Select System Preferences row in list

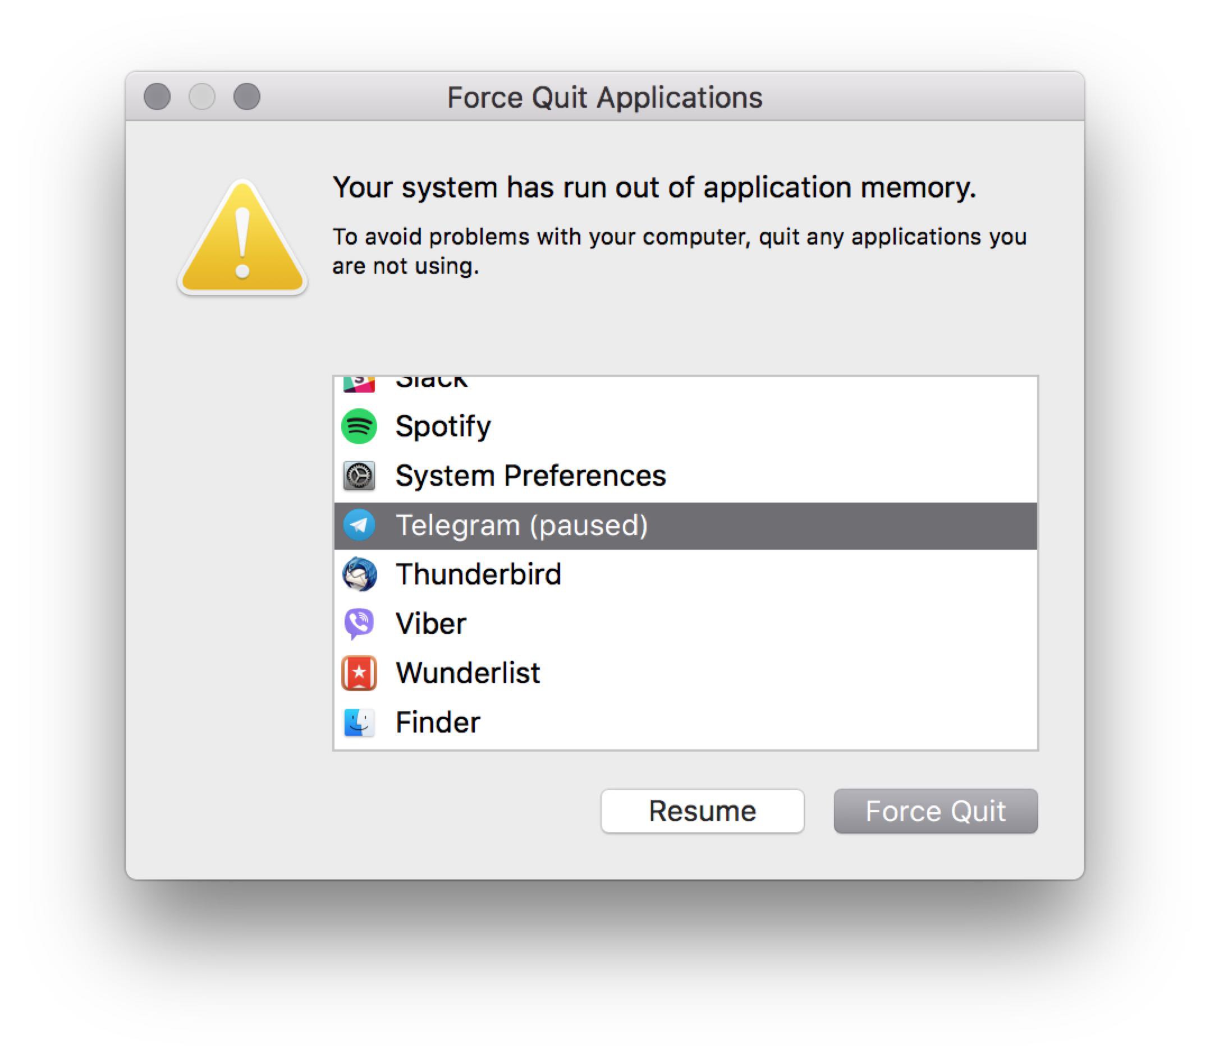(x=530, y=476)
